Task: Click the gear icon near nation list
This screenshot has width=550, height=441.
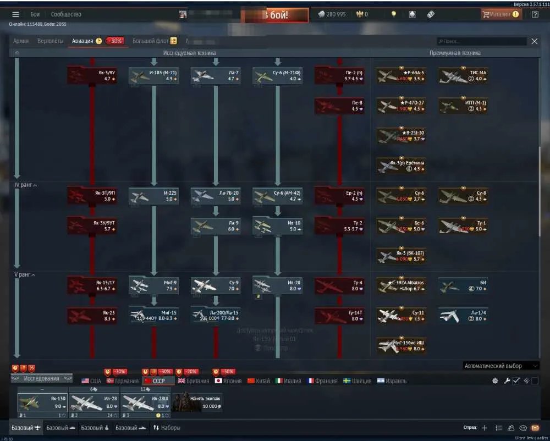Action: (496, 381)
